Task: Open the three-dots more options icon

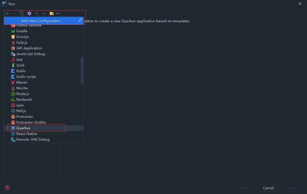Action: coord(58,13)
